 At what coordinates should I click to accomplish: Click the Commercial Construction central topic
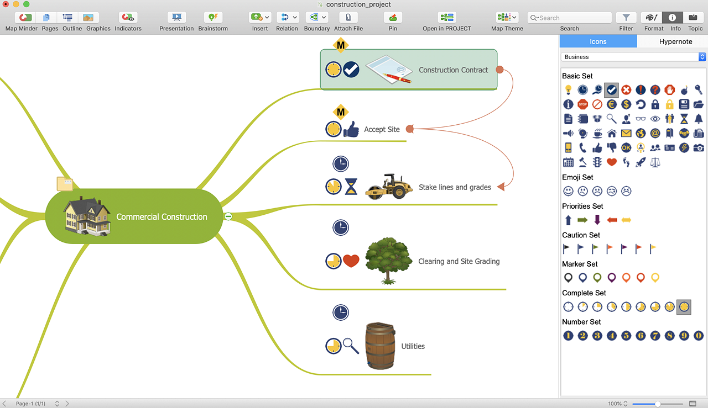click(134, 216)
